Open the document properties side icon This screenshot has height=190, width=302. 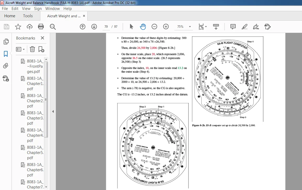6,78
